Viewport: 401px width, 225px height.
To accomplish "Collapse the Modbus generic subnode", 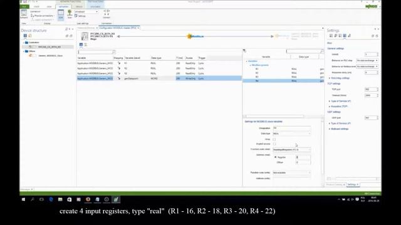I will (251, 65).
